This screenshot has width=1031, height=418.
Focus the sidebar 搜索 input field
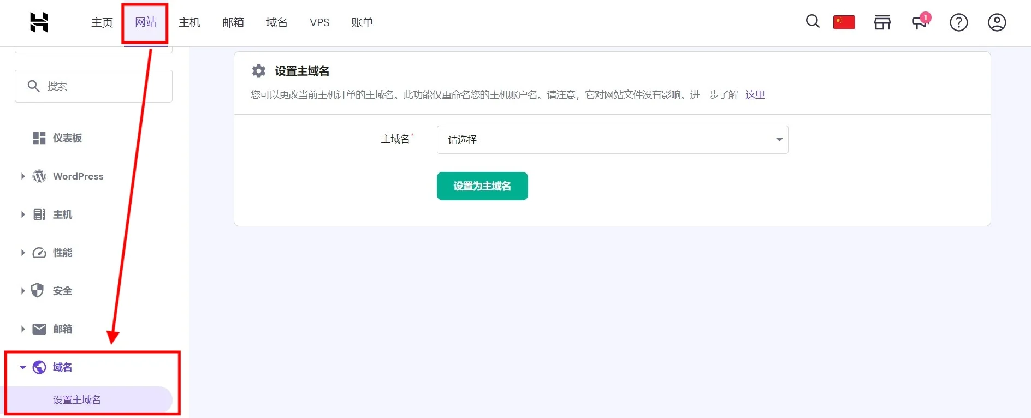click(x=93, y=86)
